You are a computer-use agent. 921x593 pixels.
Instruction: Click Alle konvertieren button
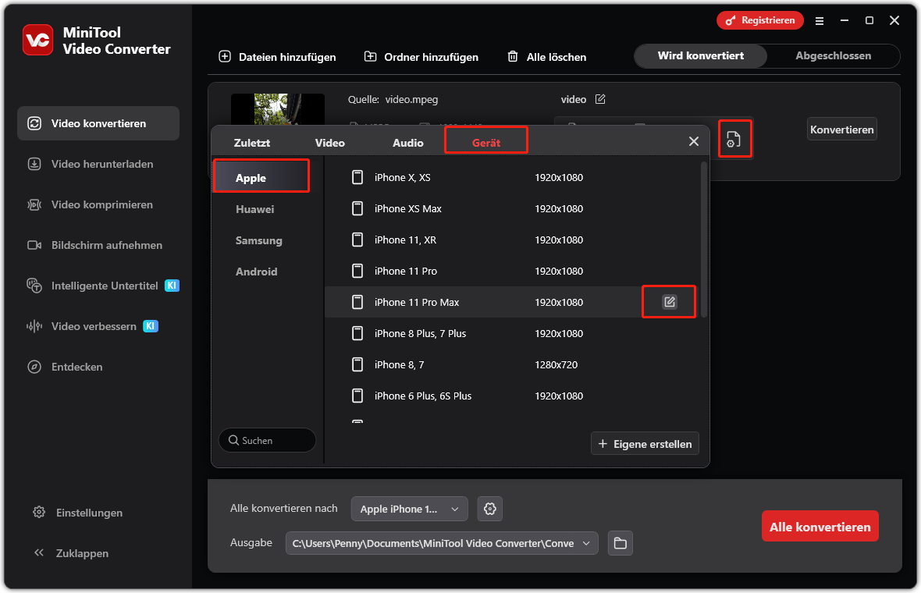pyautogui.click(x=820, y=526)
